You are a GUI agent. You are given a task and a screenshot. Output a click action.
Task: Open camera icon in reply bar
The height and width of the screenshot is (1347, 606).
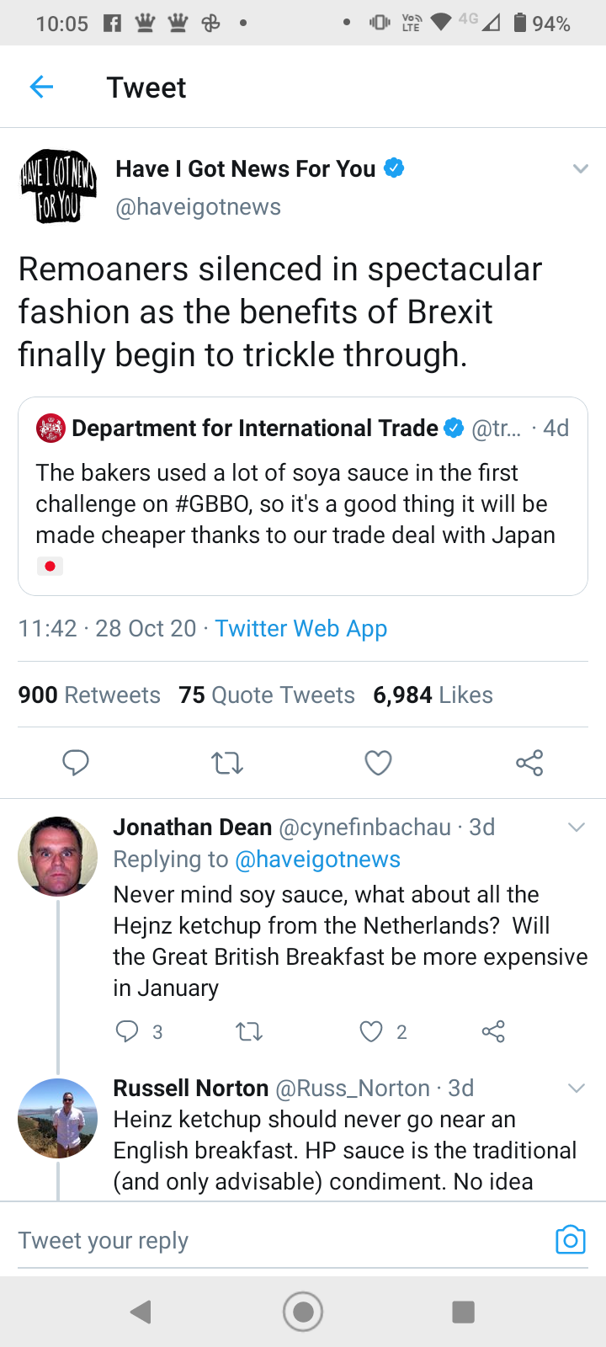570,1239
